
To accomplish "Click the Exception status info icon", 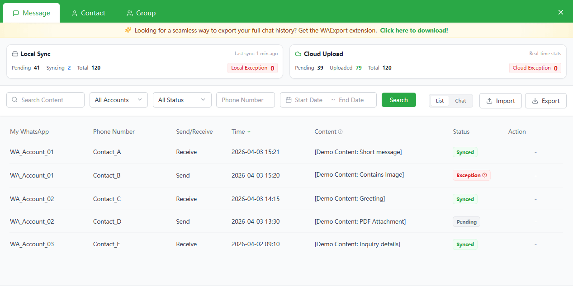I will point(485,175).
